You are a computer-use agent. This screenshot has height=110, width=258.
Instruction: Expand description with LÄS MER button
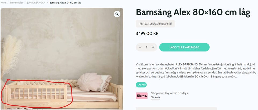pyautogui.click(x=142, y=84)
